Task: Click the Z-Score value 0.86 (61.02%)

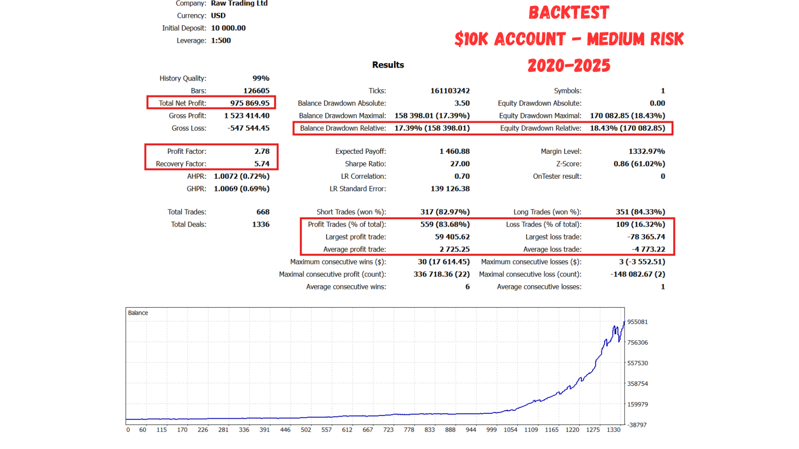Action: tap(639, 164)
